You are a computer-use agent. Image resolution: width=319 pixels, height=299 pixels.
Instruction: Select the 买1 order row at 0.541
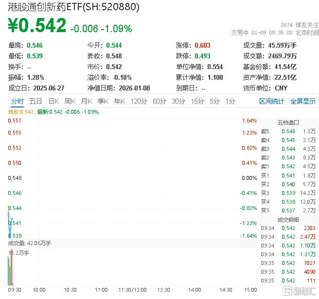click(x=288, y=176)
